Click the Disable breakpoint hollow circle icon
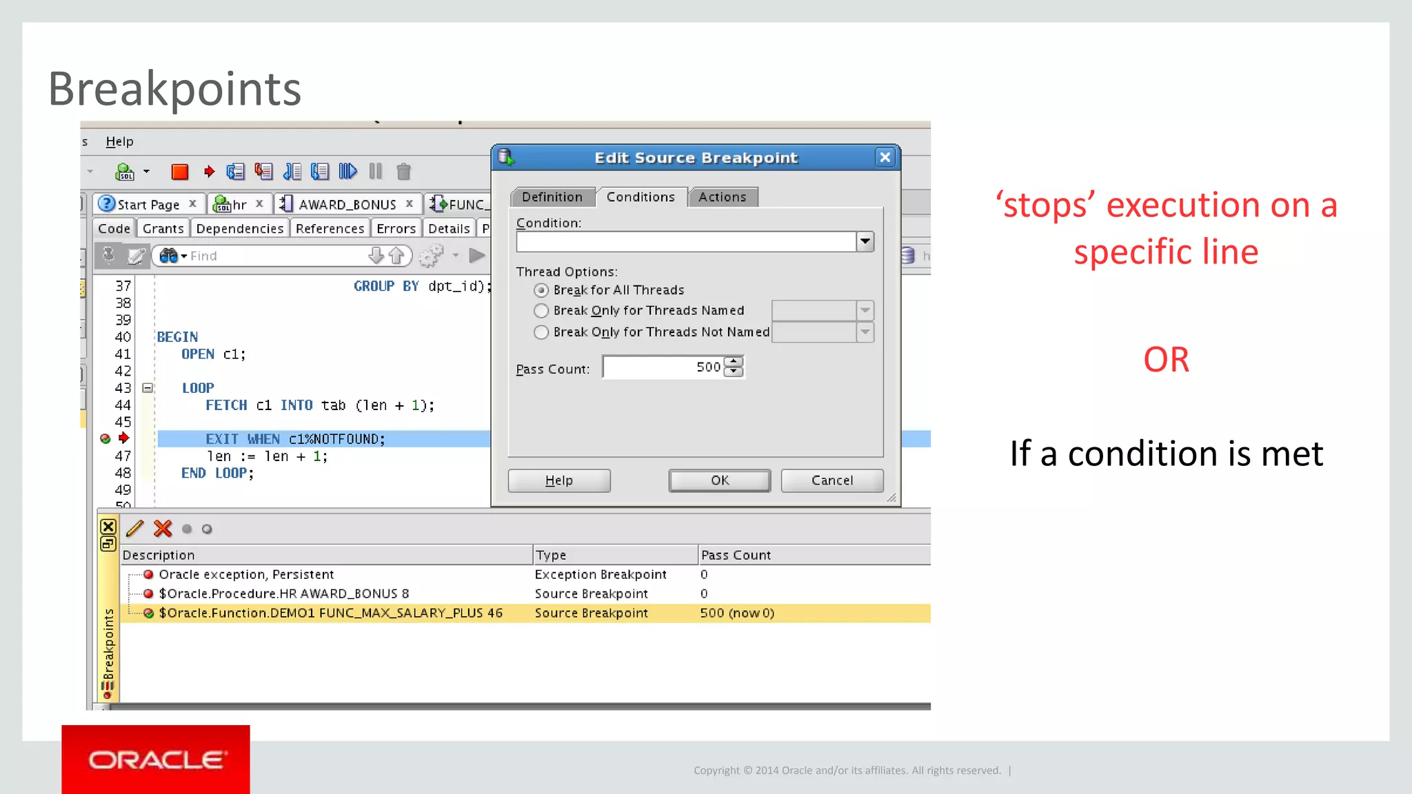This screenshot has width=1412, height=794. [207, 529]
